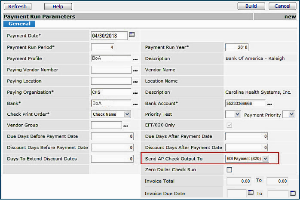Open the Paying Organization lookup
This screenshot has height=200, width=300.
point(135,92)
